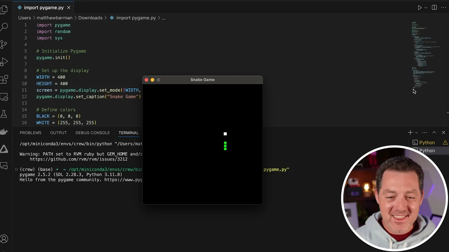
Task: Click the Users breadcrumb segment
Action: [25, 18]
